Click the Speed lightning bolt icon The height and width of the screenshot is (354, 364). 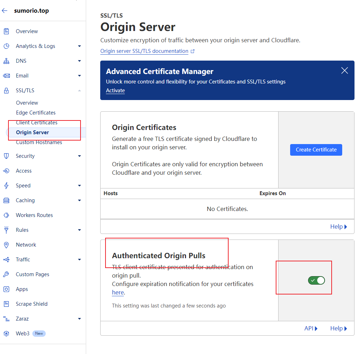pyautogui.click(x=6, y=186)
